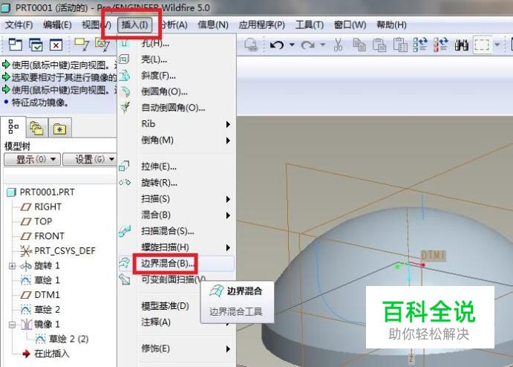513x367 pixels.
Task: Click the Cut scissors icon
Action: coord(338,45)
